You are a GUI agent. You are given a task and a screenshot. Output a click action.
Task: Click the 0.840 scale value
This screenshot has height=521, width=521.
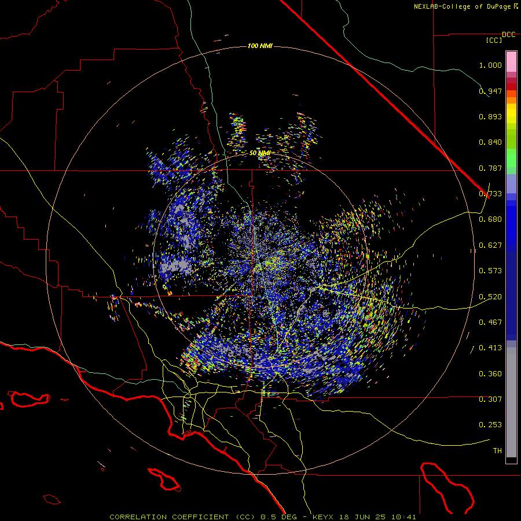(490, 142)
